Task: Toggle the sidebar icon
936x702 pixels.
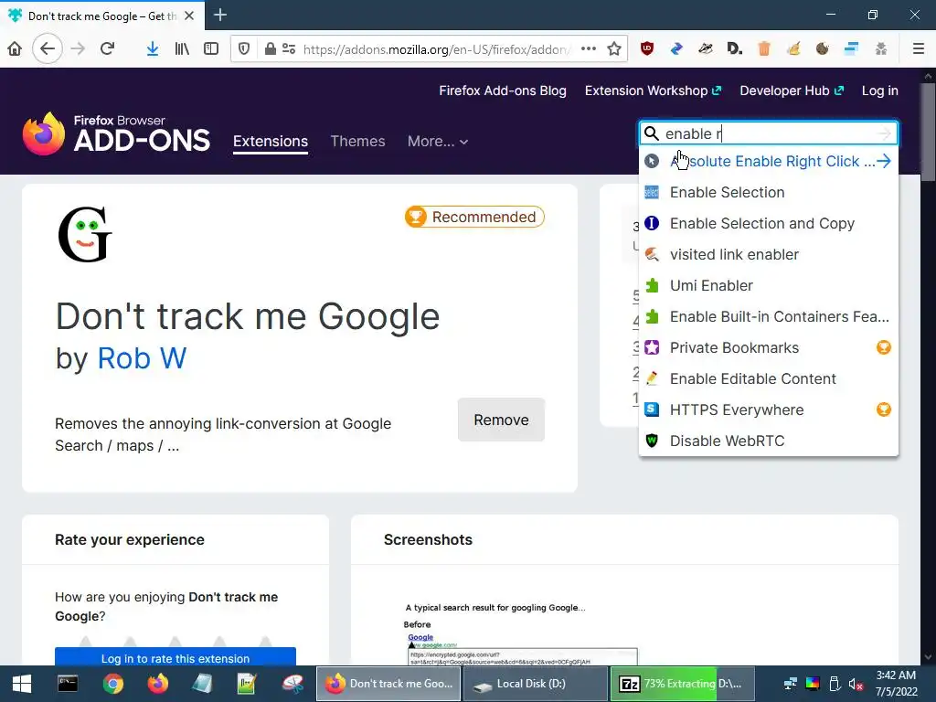Action: pyautogui.click(x=211, y=49)
